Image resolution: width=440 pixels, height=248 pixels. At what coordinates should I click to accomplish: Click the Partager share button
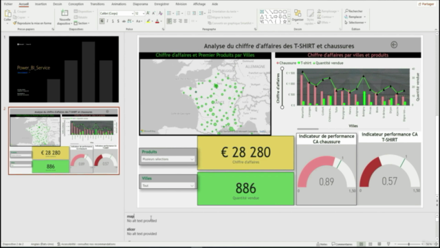pyautogui.click(x=426, y=4)
